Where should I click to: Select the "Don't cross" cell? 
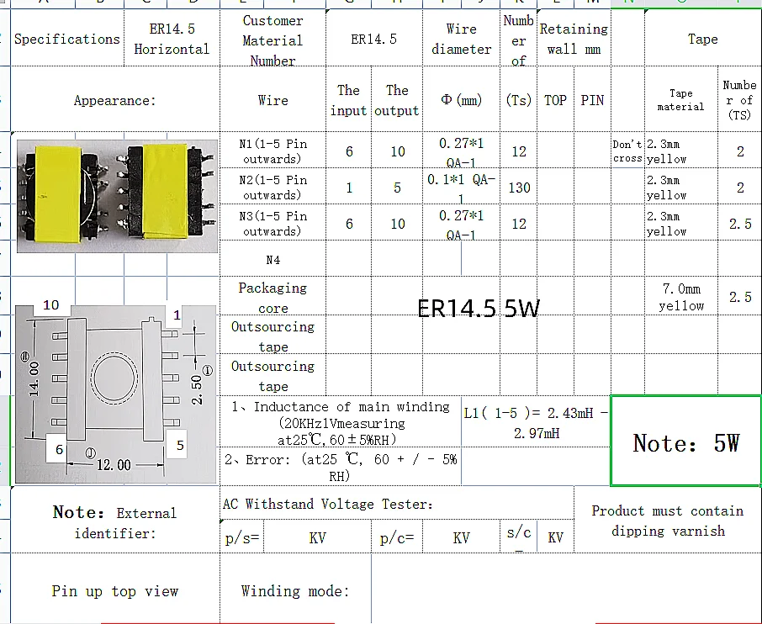627,151
